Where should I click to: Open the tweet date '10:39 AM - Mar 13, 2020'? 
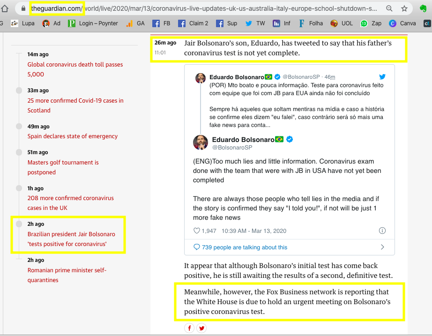click(x=254, y=231)
